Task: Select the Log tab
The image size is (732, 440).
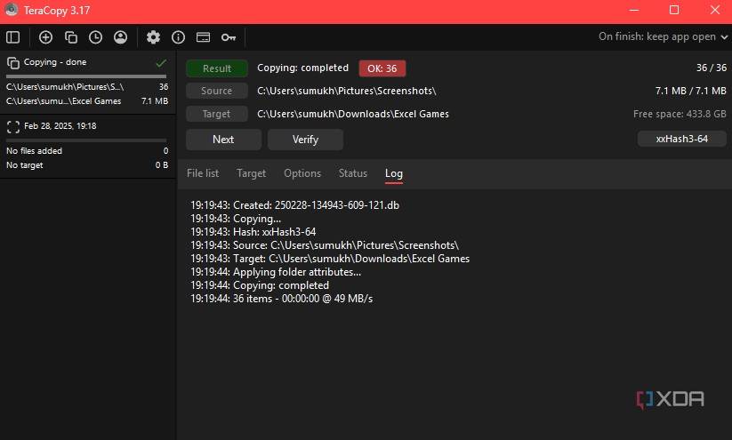Action: coord(394,173)
